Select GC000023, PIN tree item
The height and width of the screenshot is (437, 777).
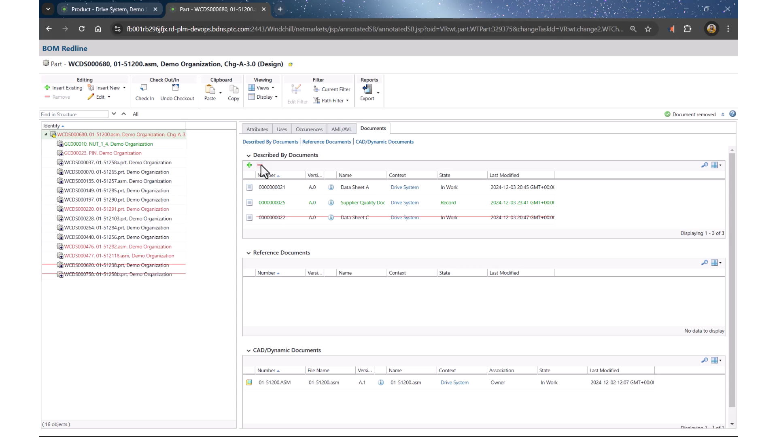tap(102, 153)
